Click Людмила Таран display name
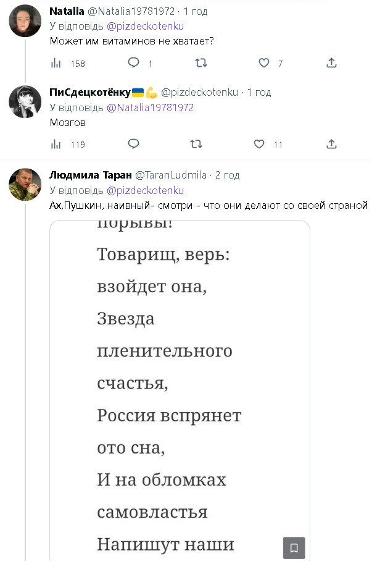The width and height of the screenshot is (372, 561). click(x=90, y=175)
